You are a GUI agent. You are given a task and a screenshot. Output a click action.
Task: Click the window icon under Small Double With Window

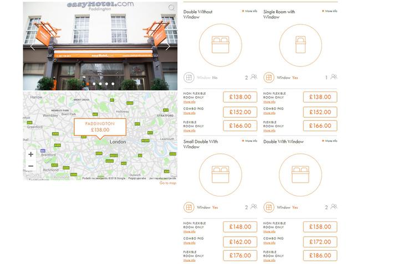pyautogui.click(x=189, y=207)
